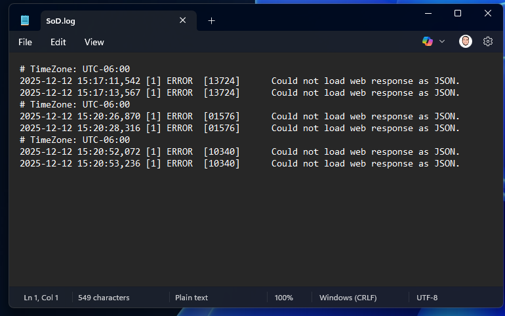Click the 549 characters count indicator
This screenshot has width=505, height=316.
(104, 298)
